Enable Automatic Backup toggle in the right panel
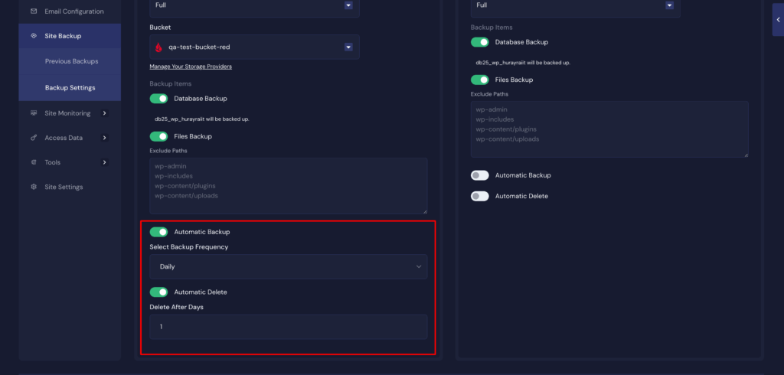Image resolution: width=784 pixels, height=375 pixels. (x=480, y=175)
